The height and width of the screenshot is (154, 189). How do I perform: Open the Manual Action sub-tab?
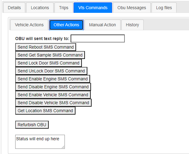pyautogui.click(x=102, y=25)
